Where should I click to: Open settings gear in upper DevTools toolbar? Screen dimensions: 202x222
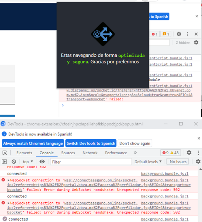click(179, 34)
